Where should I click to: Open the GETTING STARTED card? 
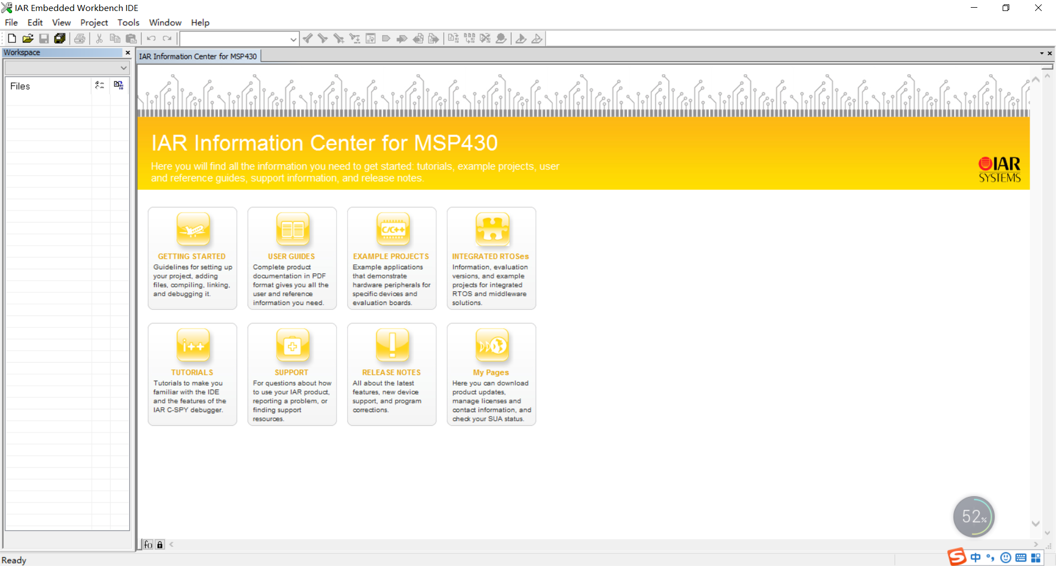tap(193, 258)
